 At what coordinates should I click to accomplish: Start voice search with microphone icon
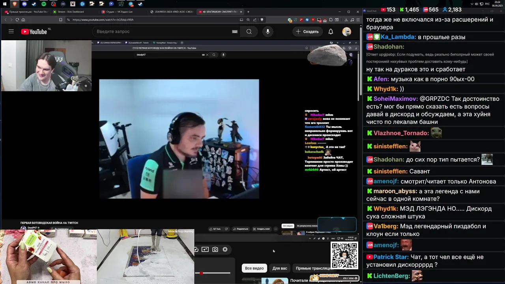coord(268,32)
